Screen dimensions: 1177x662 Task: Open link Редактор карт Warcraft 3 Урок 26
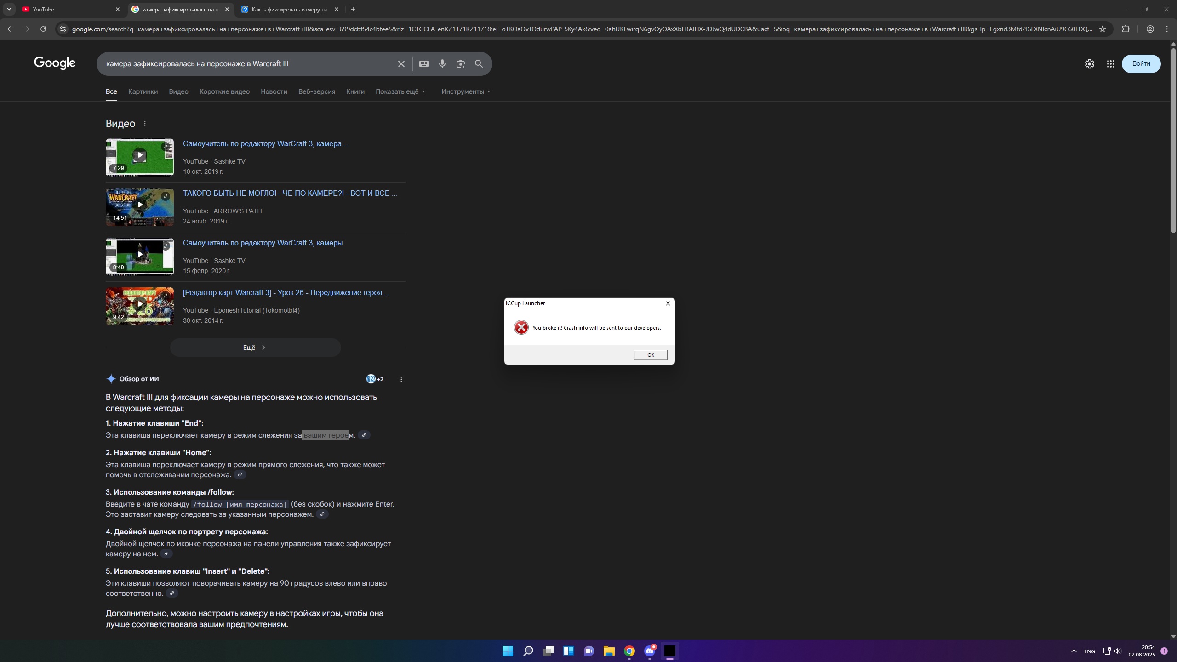coord(286,292)
